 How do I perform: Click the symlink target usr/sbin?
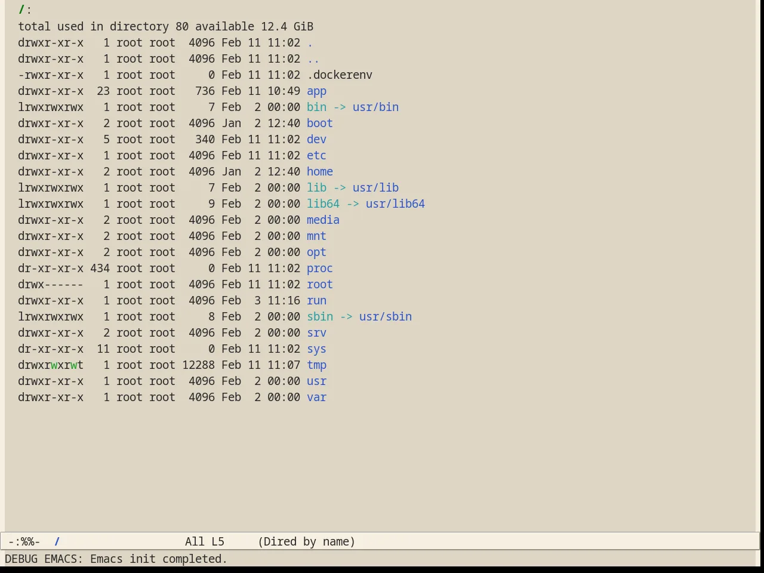385,317
